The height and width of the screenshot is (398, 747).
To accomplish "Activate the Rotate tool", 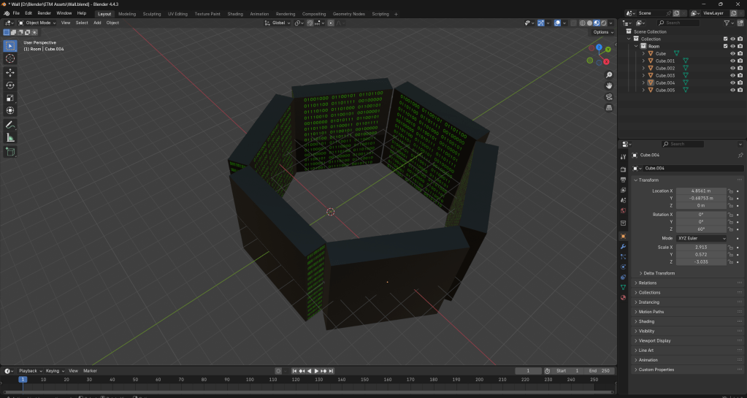I will [10, 85].
